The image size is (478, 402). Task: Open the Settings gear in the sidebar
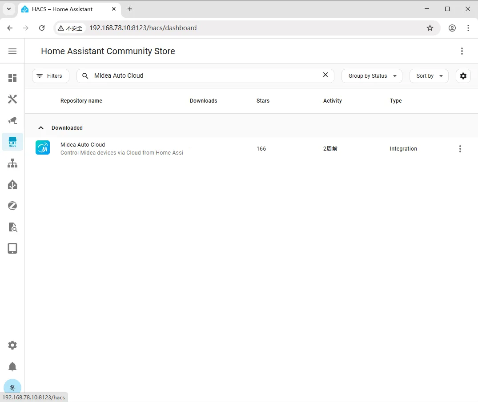(12, 345)
